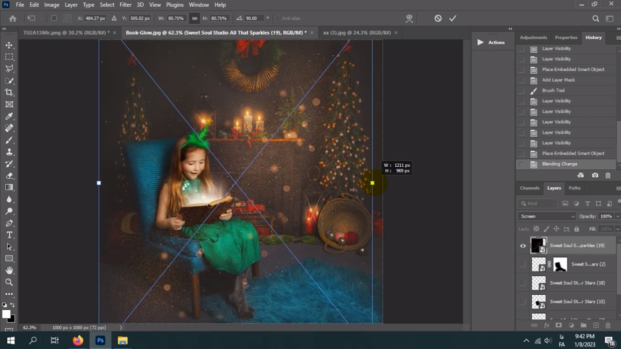The image size is (621, 349).
Task: Select the Move tool
Action: pos(9,45)
